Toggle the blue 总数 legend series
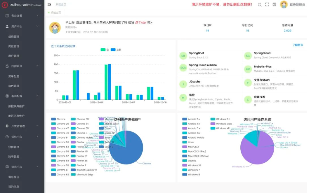The height and width of the screenshot is (193, 309). tap(116, 50)
